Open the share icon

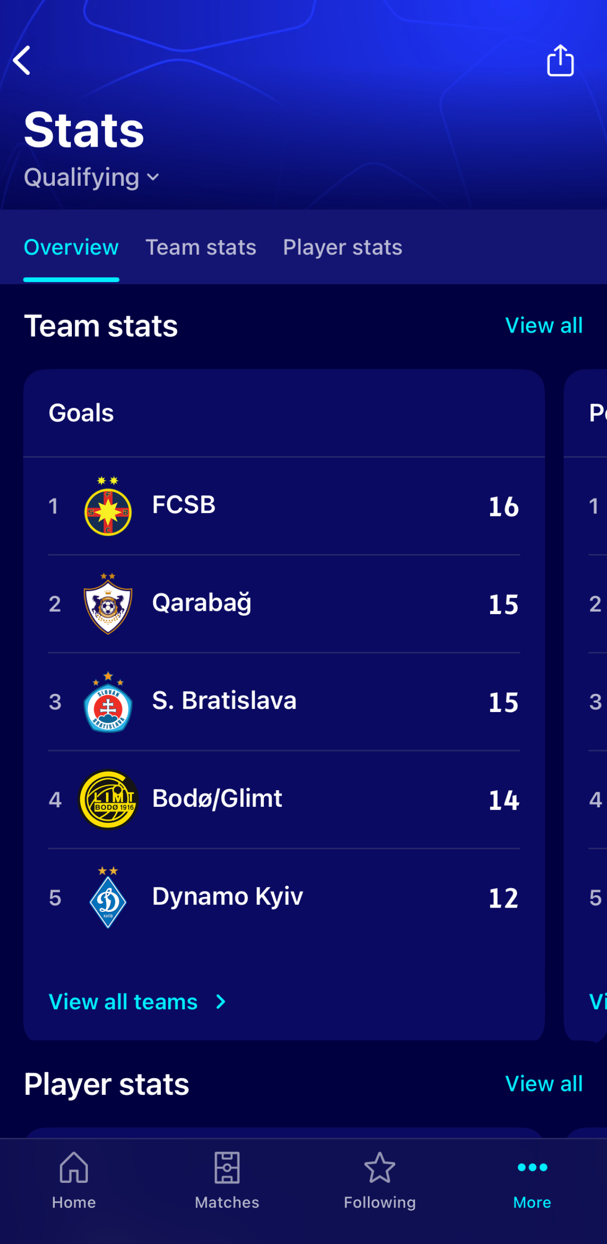(x=560, y=61)
